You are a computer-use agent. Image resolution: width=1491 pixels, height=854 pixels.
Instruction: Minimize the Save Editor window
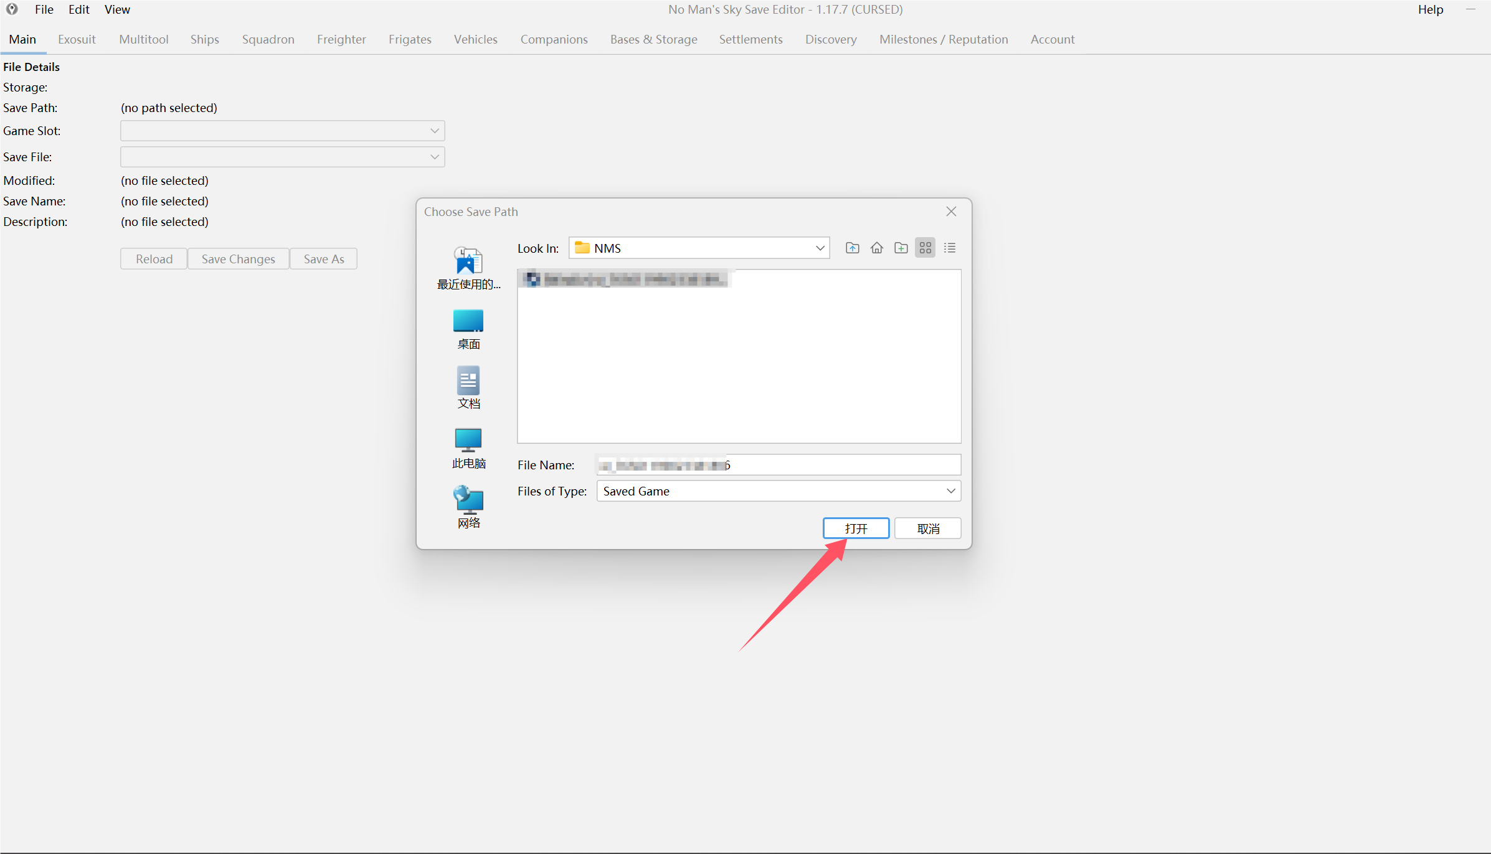pyautogui.click(x=1471, y=9)
